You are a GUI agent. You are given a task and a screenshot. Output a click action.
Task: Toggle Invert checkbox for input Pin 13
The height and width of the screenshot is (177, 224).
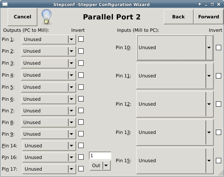218,132
